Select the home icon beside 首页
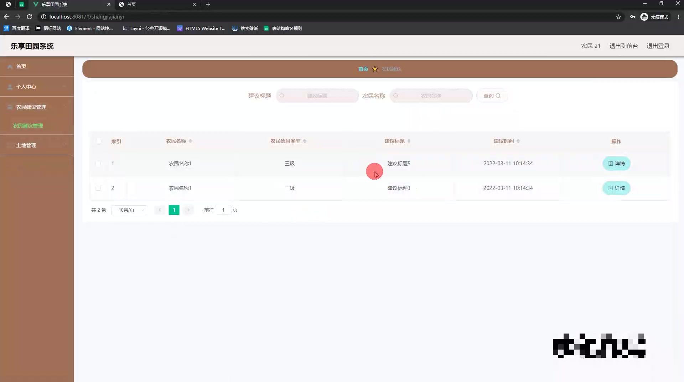This screenshot has height=382, width=684. (10, 66)
